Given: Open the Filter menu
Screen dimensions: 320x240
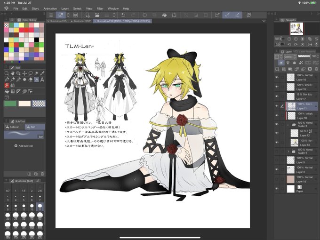Looking at the screenshot, I should (x=100, y=8).
